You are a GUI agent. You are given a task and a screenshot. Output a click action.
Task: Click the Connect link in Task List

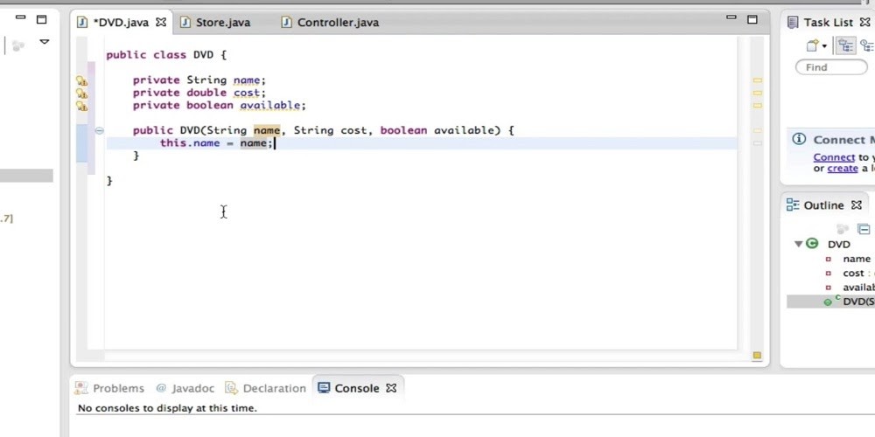pyautogui.click(x=834, y=157)
